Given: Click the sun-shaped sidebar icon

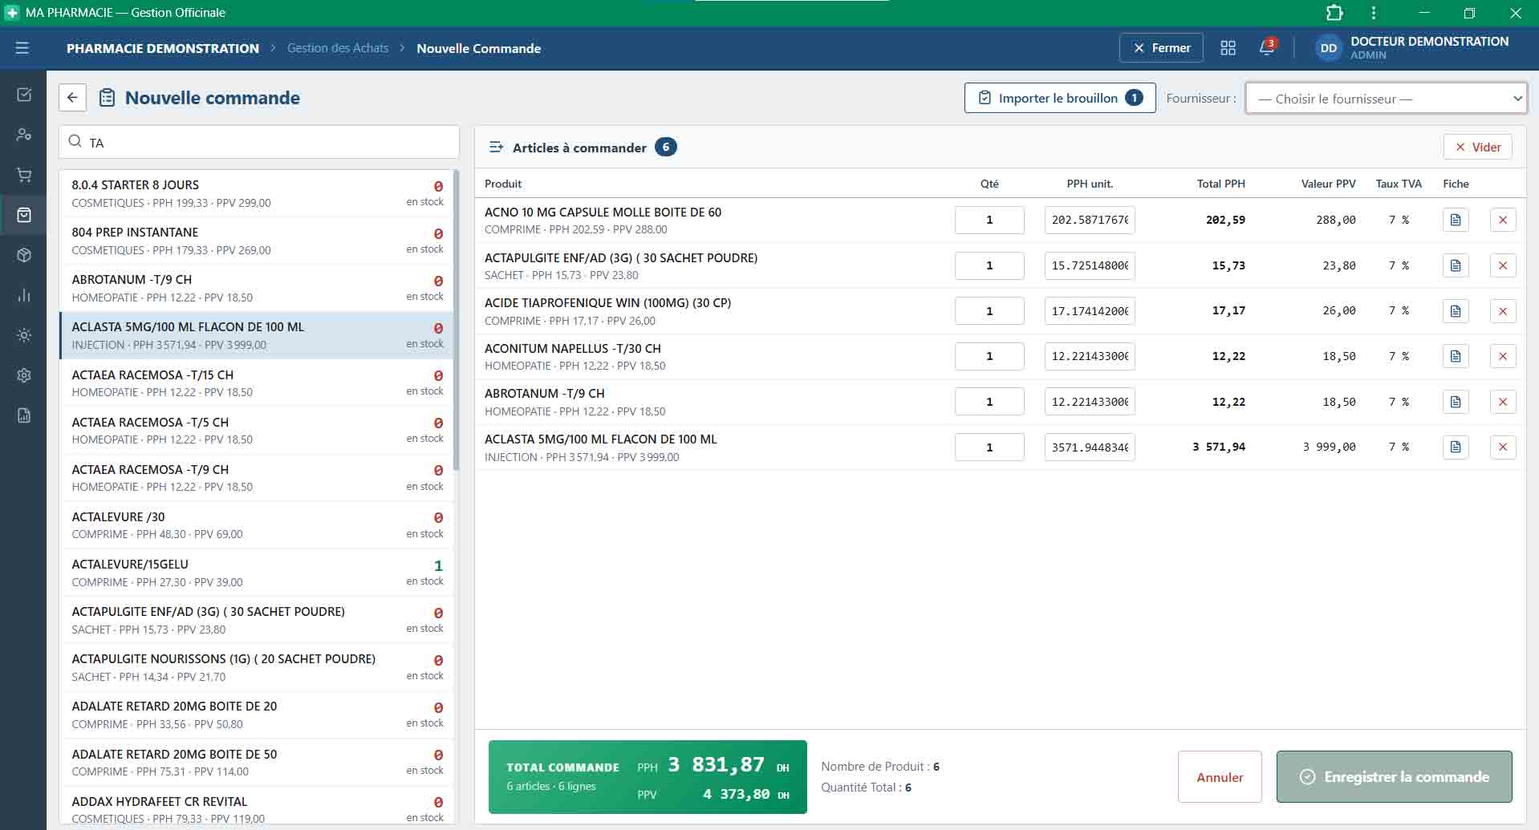Looking at the screenshot, I should point(24,335).
